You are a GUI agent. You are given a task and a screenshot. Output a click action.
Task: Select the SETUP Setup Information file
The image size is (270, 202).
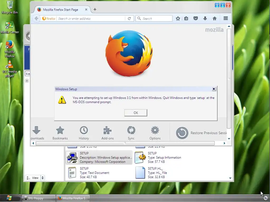[158, 158]
